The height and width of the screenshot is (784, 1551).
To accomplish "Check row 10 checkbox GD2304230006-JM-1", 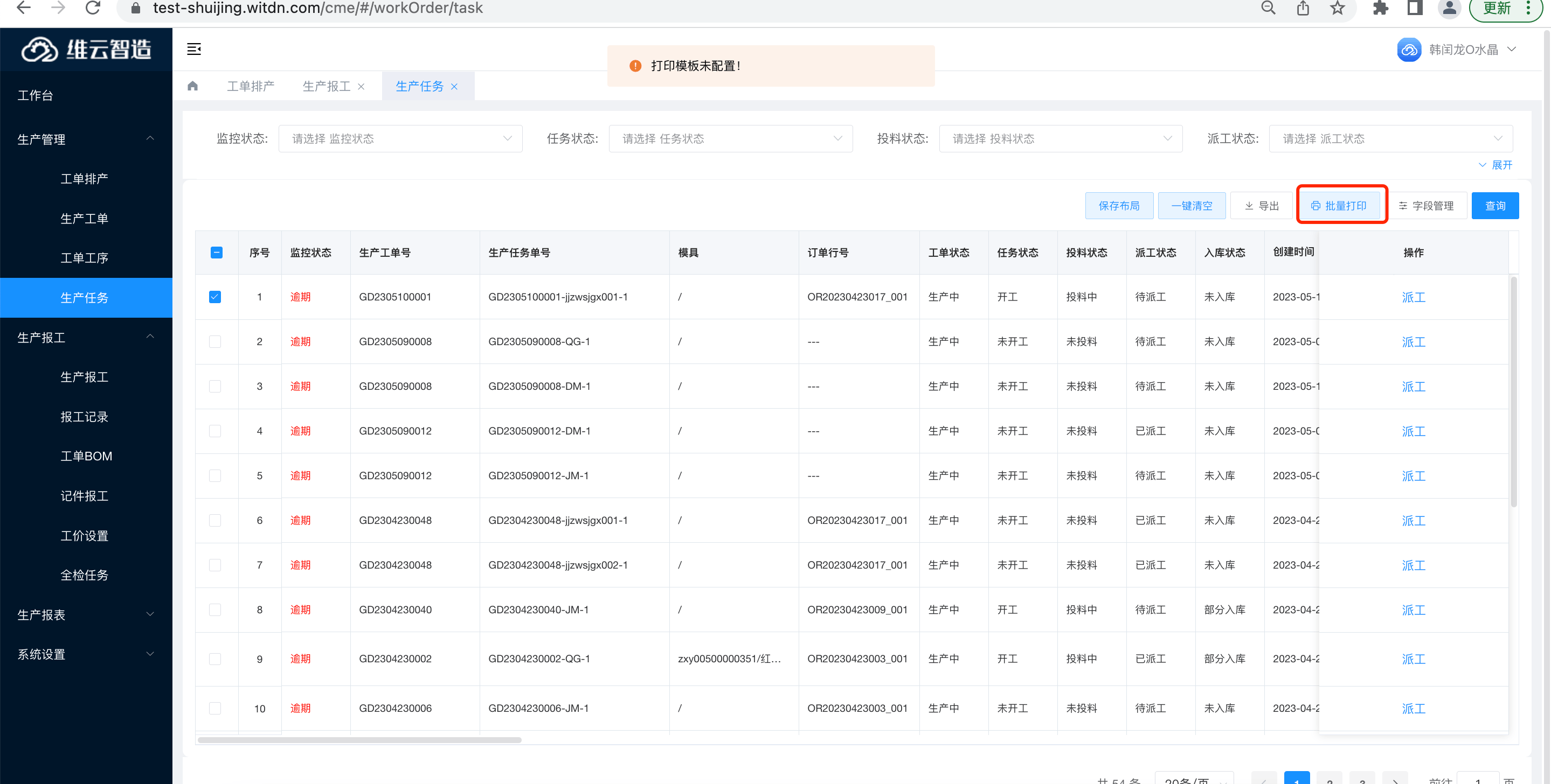I will point(215,708).
